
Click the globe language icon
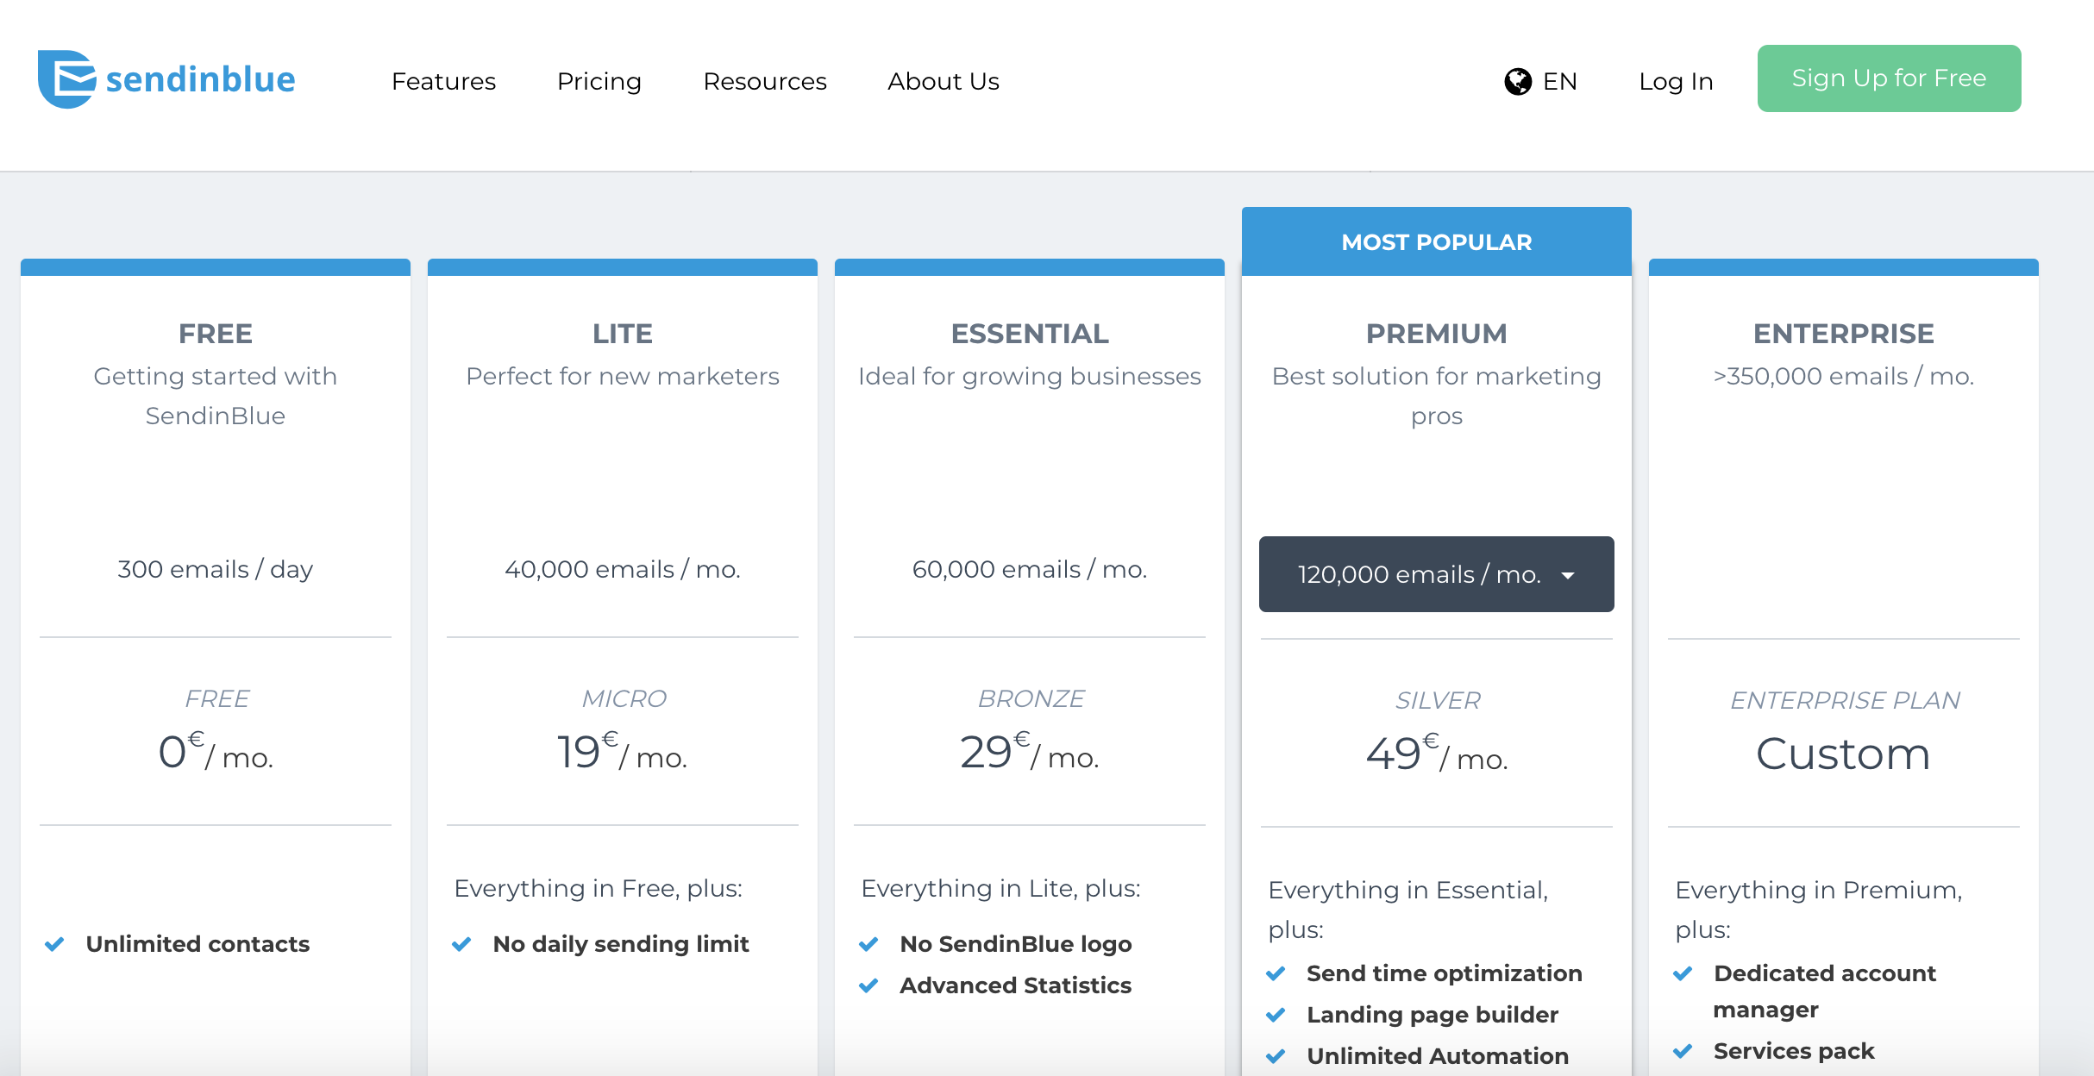click(x=1518, y=82)
